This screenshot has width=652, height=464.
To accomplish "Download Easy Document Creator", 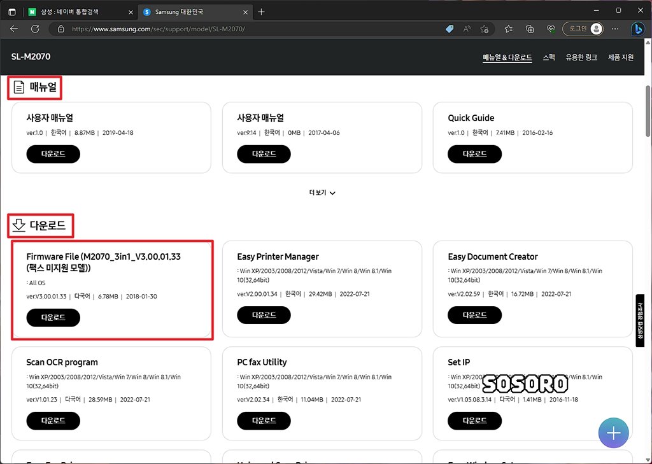I will (474, 315).
